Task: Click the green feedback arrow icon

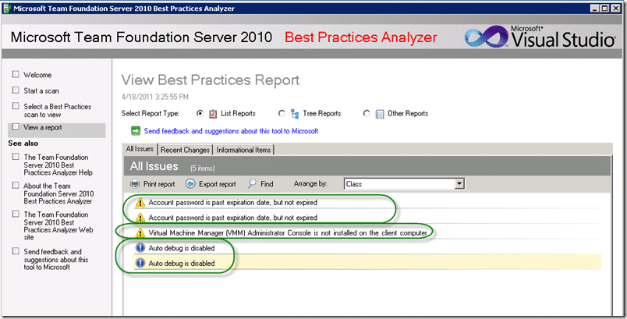Action: point(136,131)
